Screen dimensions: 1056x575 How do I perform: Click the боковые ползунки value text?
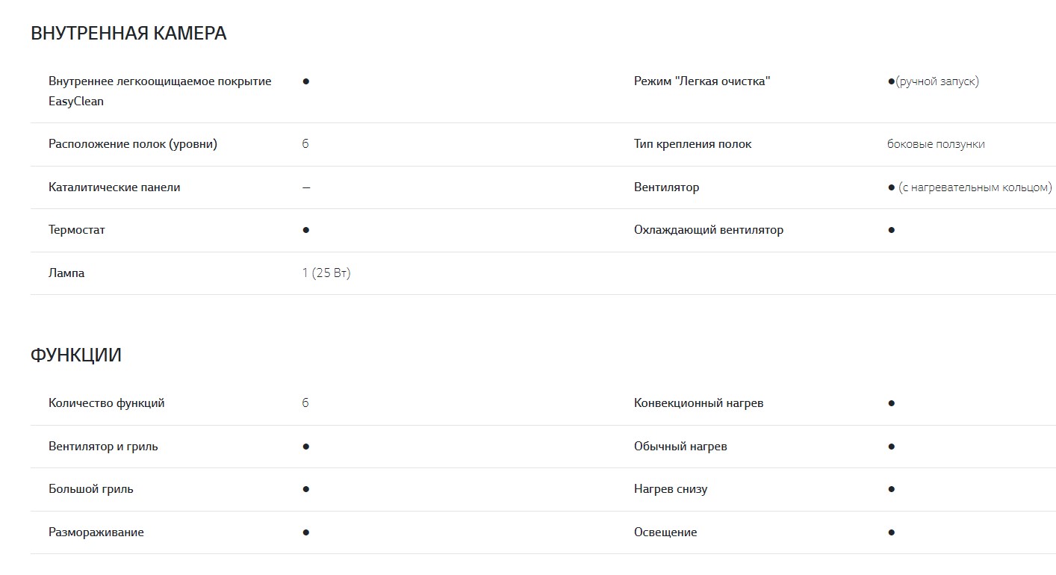coord(936,144)
